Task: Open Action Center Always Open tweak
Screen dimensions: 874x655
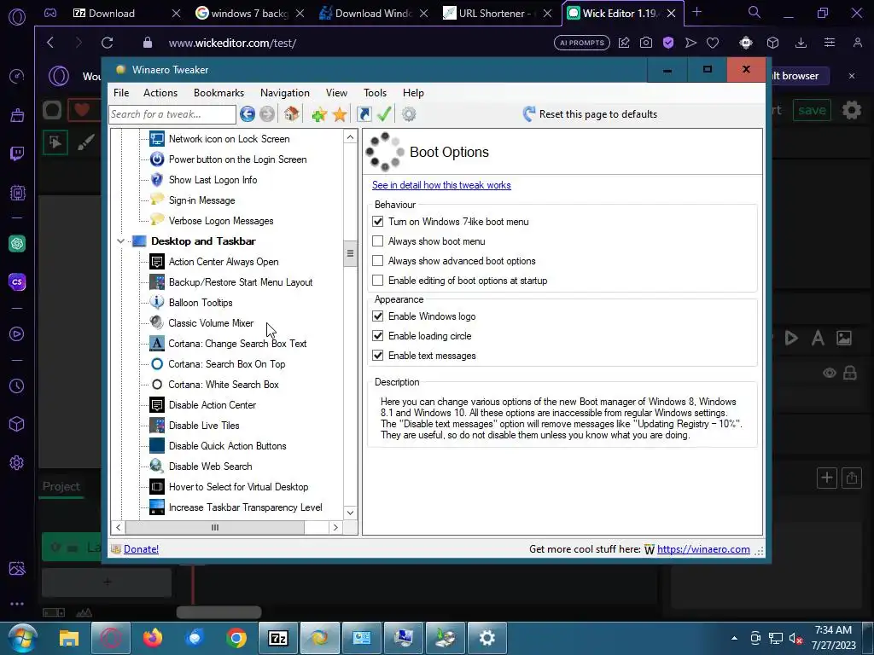Action: (x=224, y=262)
